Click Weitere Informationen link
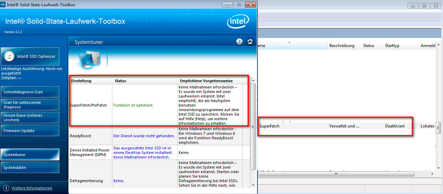Viewport: 443px width, 194px height. pos(32,188)
